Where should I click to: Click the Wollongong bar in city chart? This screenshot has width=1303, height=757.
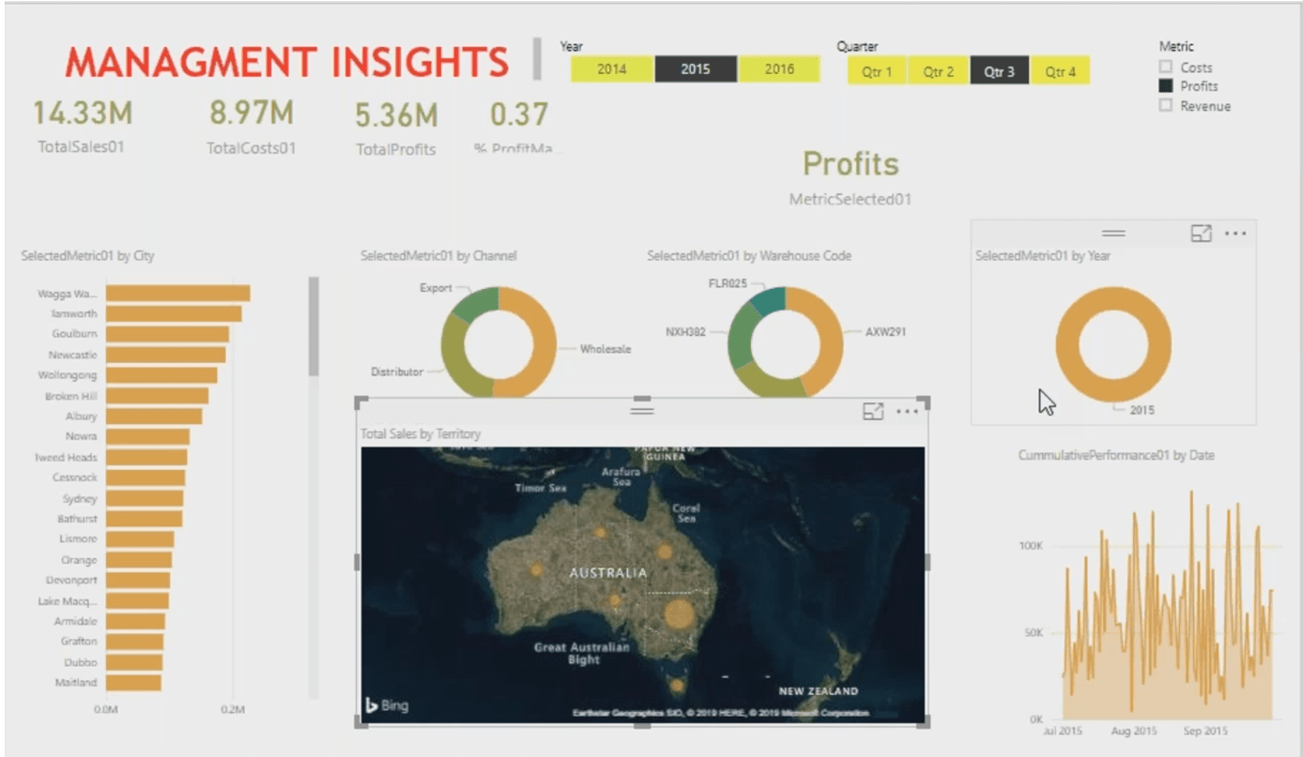point(161,375)
